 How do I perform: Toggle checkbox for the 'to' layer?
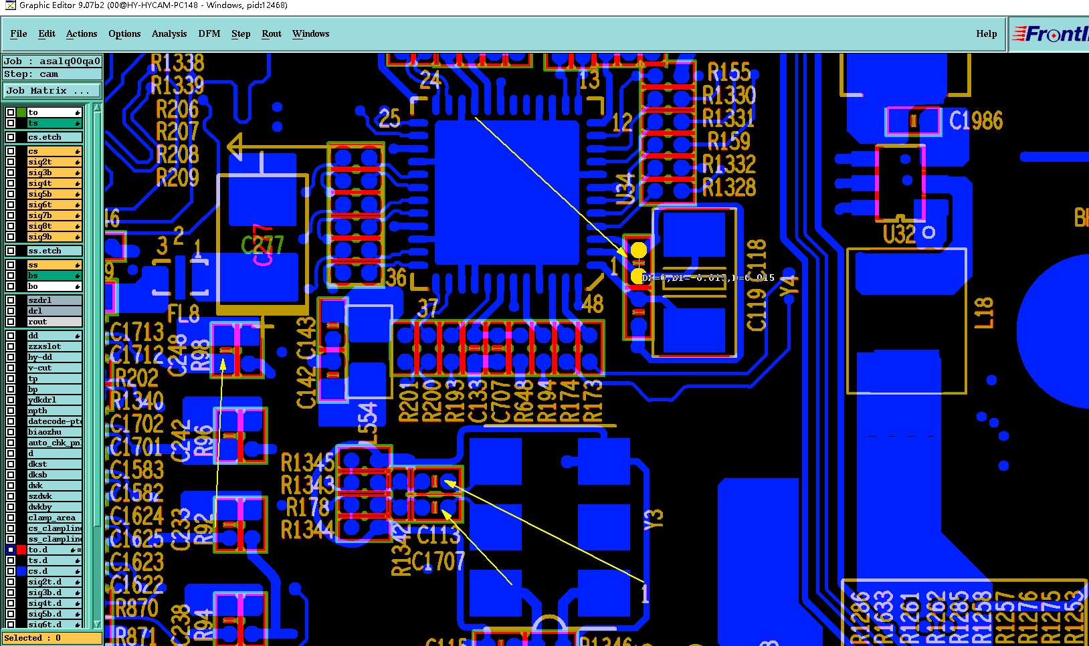pos(11,112)
